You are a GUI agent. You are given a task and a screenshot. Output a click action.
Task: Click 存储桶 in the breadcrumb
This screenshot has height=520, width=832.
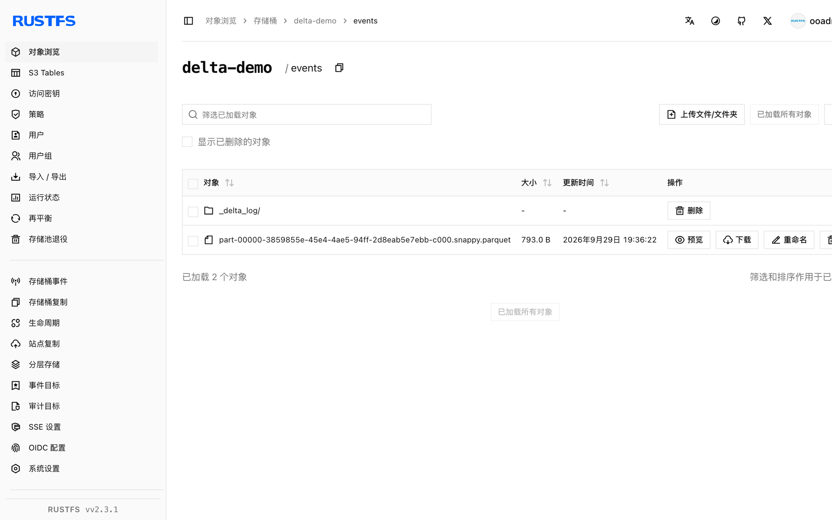point(265,21)
